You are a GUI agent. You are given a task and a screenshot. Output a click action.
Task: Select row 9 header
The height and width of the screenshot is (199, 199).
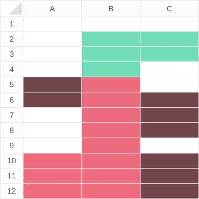[x=12, y=145]
